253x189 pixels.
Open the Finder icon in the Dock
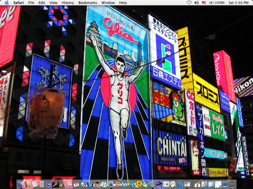coord(21,184)
